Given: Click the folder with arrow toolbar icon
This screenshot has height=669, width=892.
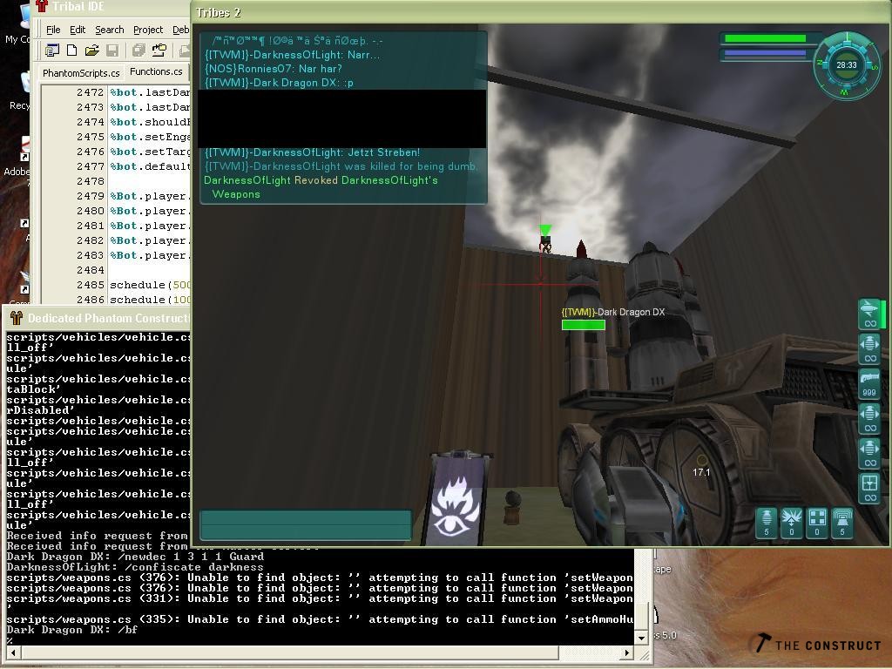Looking at the screenshot, I should [x=159, y=51].
